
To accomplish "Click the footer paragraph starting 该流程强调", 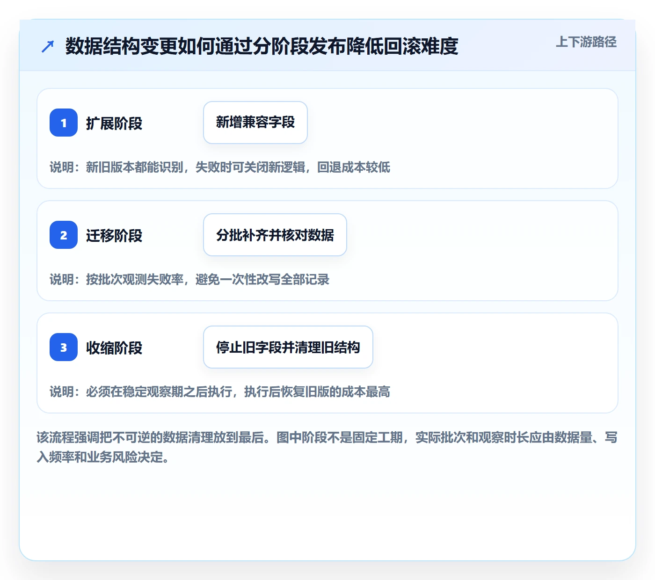I will [327, 447].
